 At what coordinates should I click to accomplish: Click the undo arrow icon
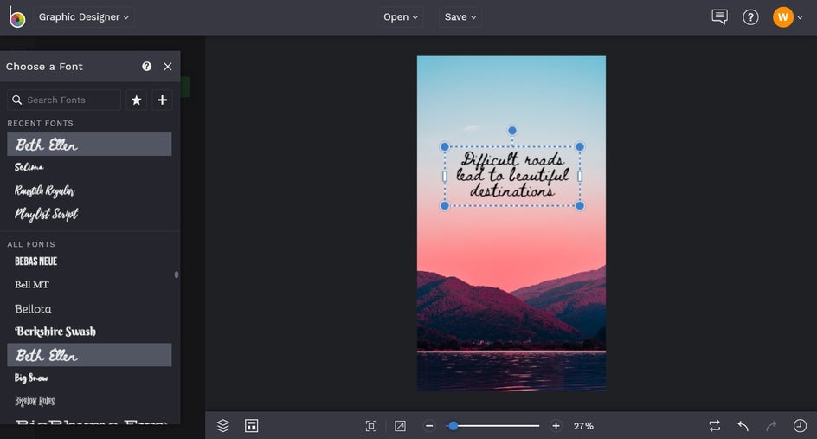[743, 426]
